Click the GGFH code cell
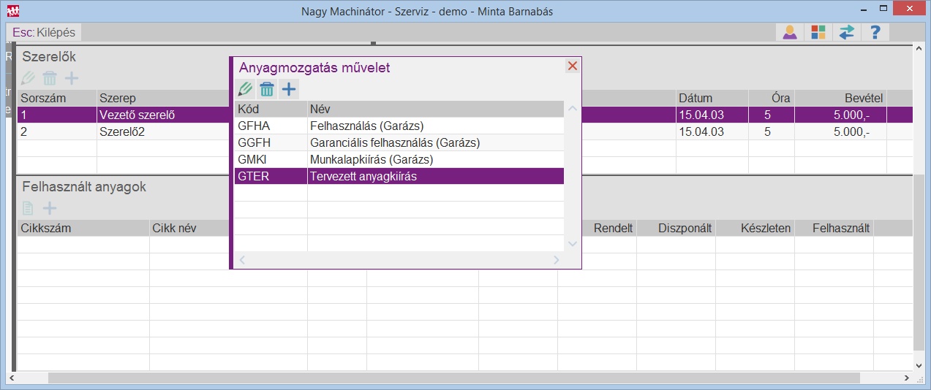The image size is (931, 390). pos(271,142)
